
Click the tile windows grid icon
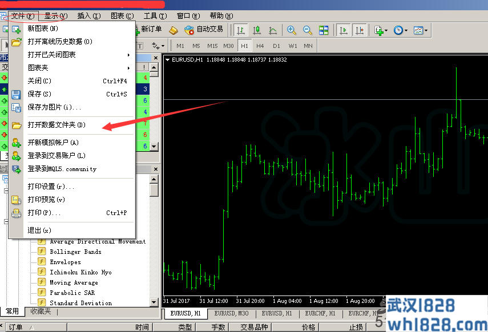(324, 30)
